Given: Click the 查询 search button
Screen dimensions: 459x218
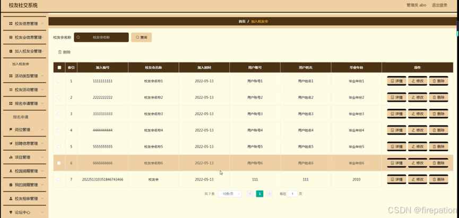Looking at the screenshot, I should [141, 38].
